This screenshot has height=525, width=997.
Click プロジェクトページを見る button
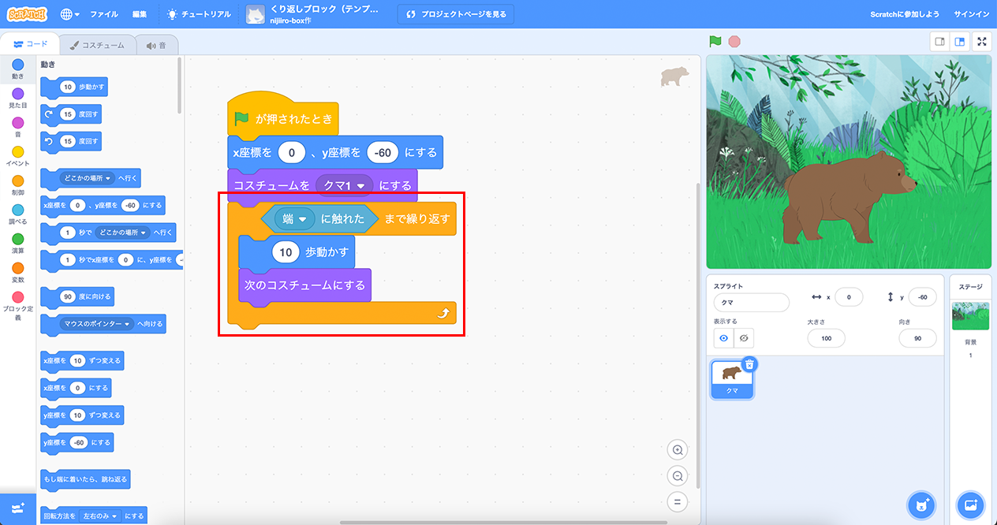tap(457, 14)
